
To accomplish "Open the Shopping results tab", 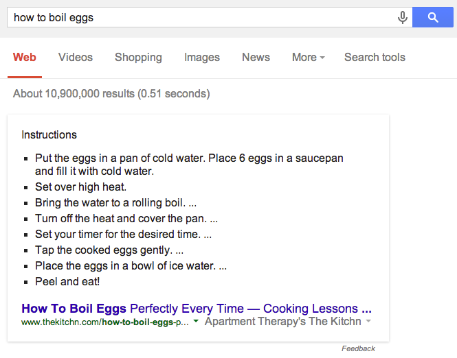I will (x=138, y=58).
